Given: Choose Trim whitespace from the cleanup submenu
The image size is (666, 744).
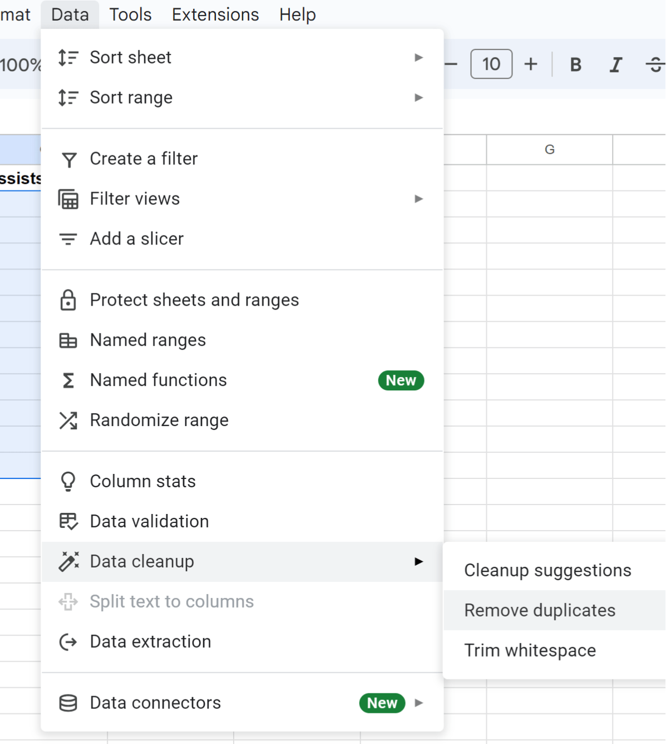Looking at the screenshot, I should pyautogui.click(x=530, y=650).
